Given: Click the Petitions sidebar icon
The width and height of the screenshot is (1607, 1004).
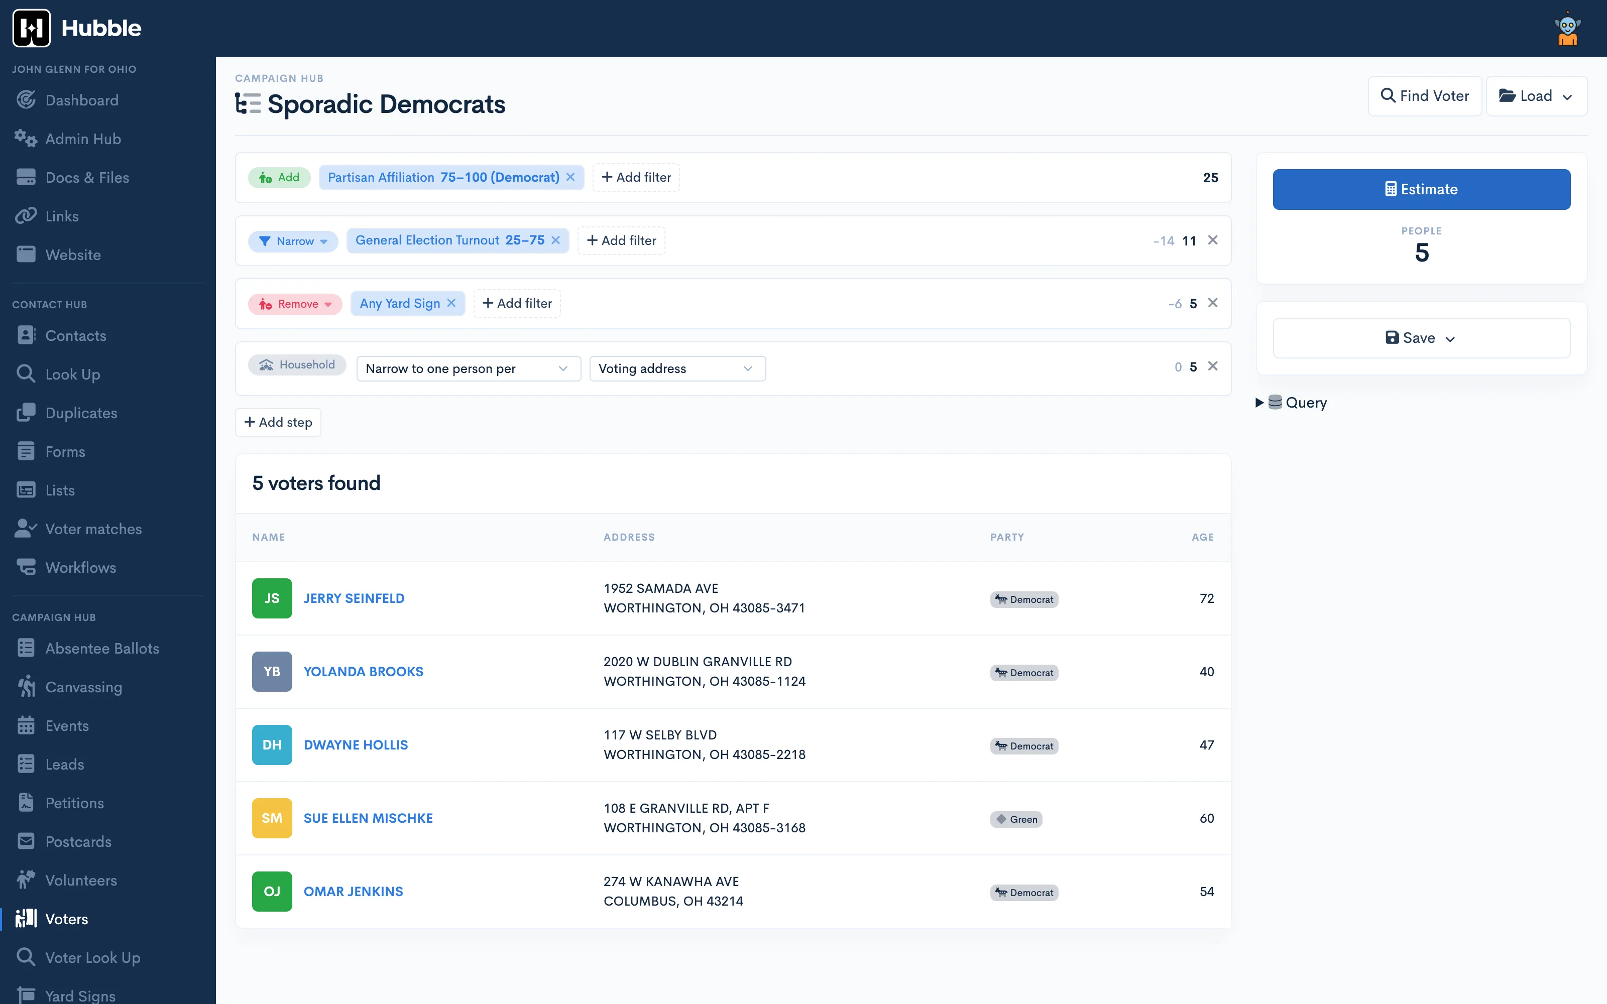Looking at the screenshot, I should pyautogui.click(x=26, y=803).
